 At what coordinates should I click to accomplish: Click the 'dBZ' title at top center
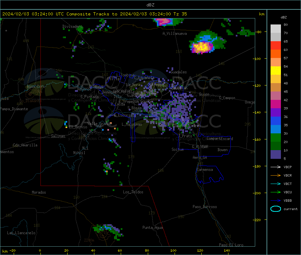pos(150,5)
